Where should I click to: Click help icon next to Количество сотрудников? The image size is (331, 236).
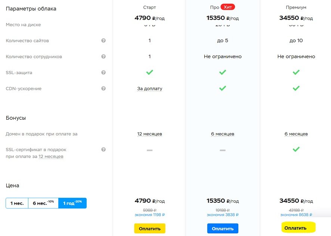click(x=103, y=56)
